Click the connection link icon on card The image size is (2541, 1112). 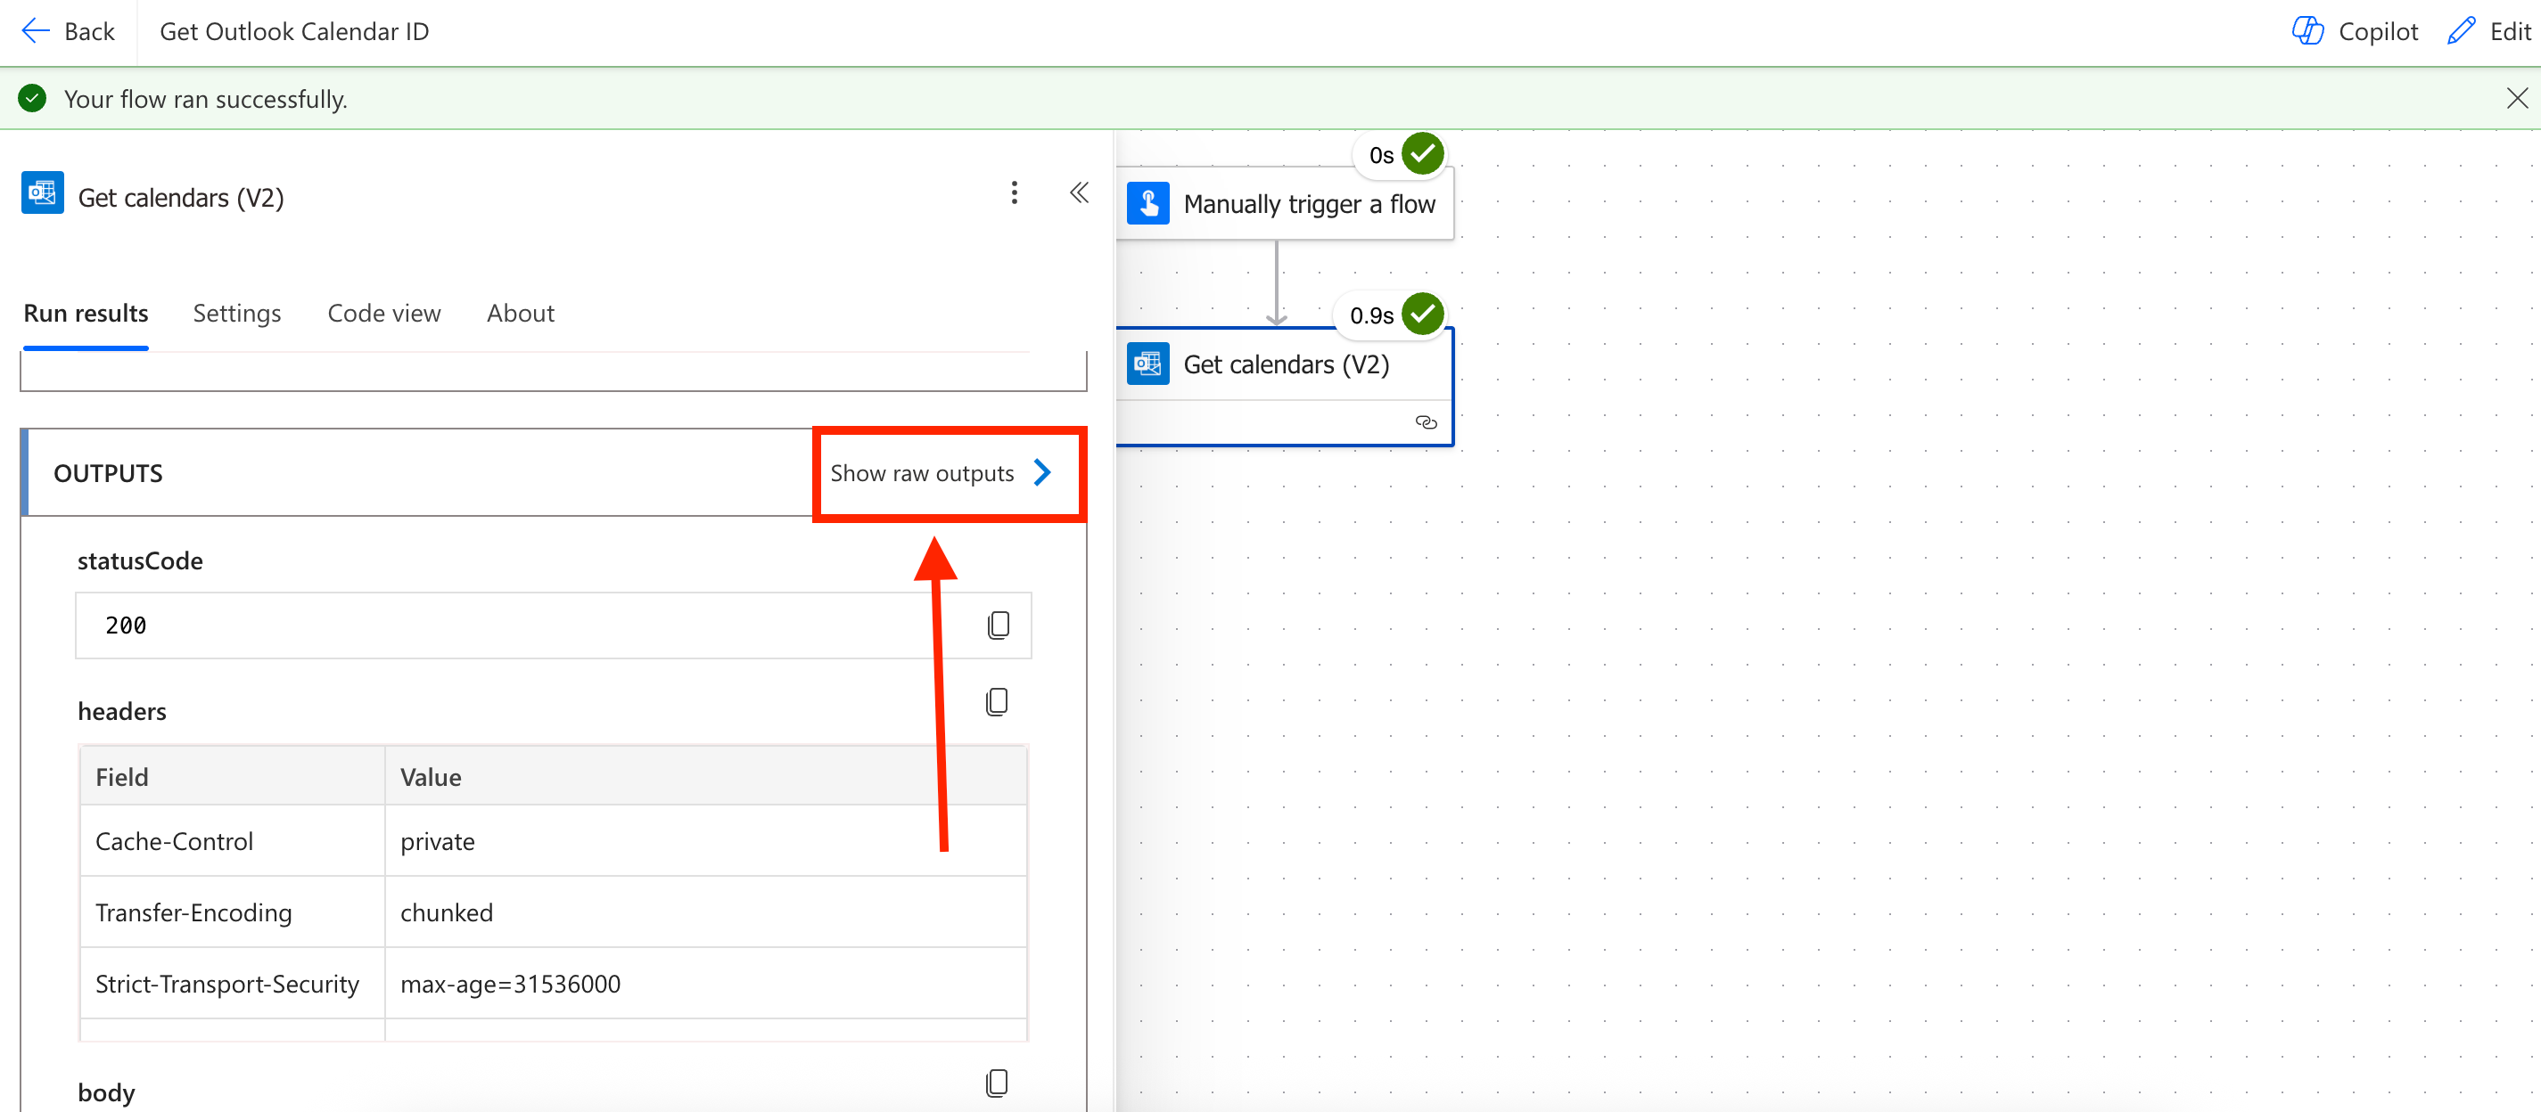[x=1426, y=422]
